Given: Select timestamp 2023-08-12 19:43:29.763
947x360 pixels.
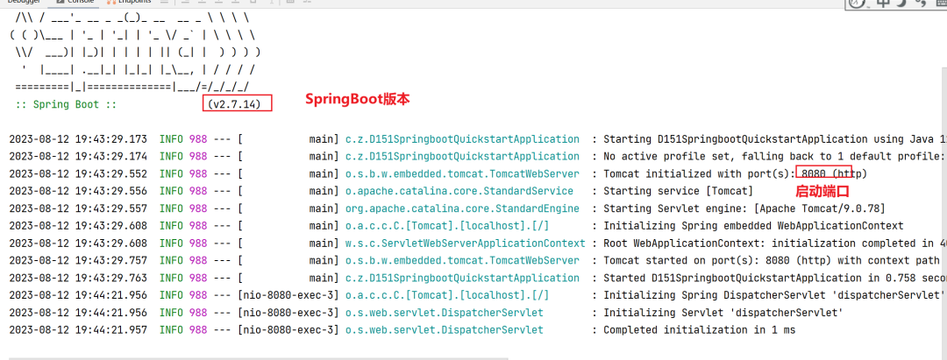Looking at the screenshot, I should (78, 278).
